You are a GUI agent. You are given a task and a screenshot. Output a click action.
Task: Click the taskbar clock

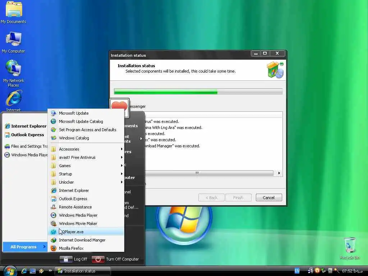pos(353,271)
